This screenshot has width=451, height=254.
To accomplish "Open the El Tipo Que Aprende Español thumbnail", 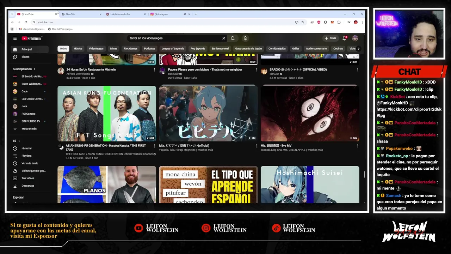I will pos(208,185).
